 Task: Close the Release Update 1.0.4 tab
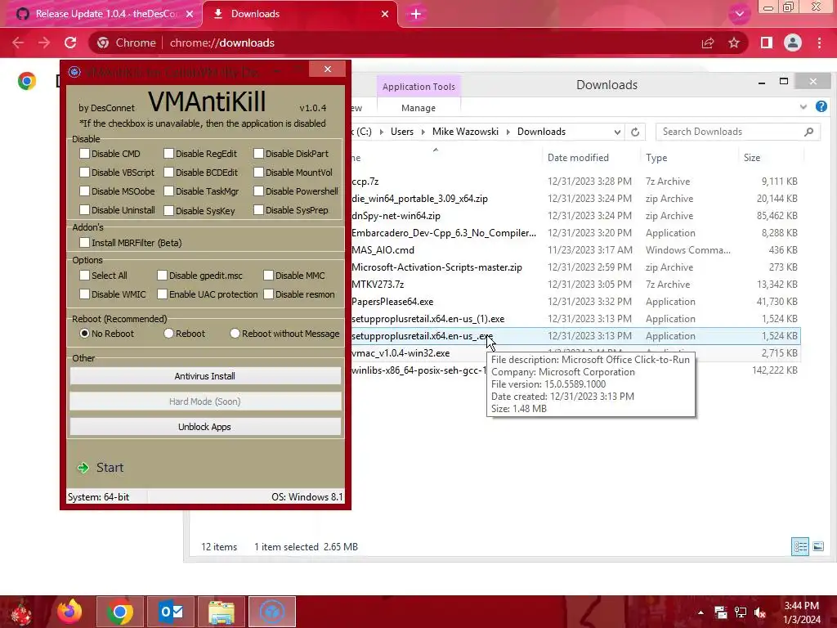click(x=190, y=14)
